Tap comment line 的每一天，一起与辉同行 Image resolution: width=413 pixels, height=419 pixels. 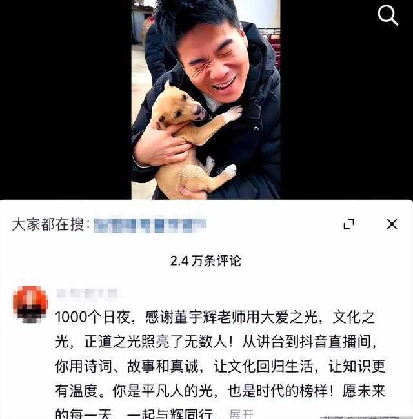click(x=134, y=414)
